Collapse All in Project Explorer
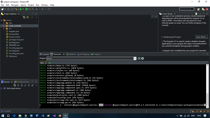 point(24,17)
